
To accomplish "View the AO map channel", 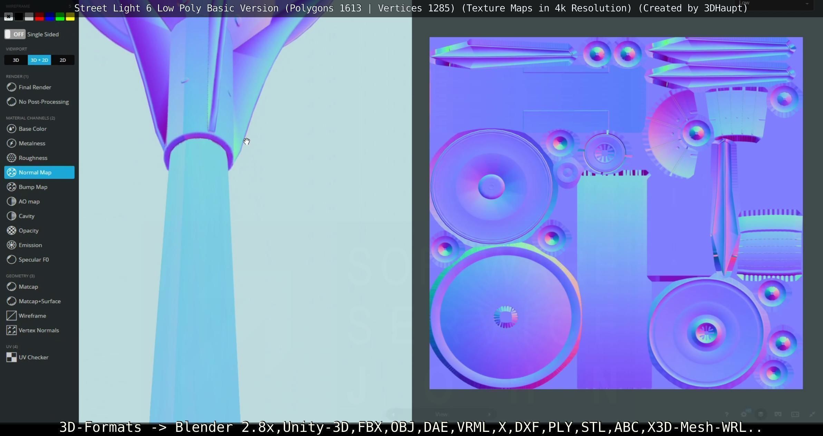I will 29,201.
